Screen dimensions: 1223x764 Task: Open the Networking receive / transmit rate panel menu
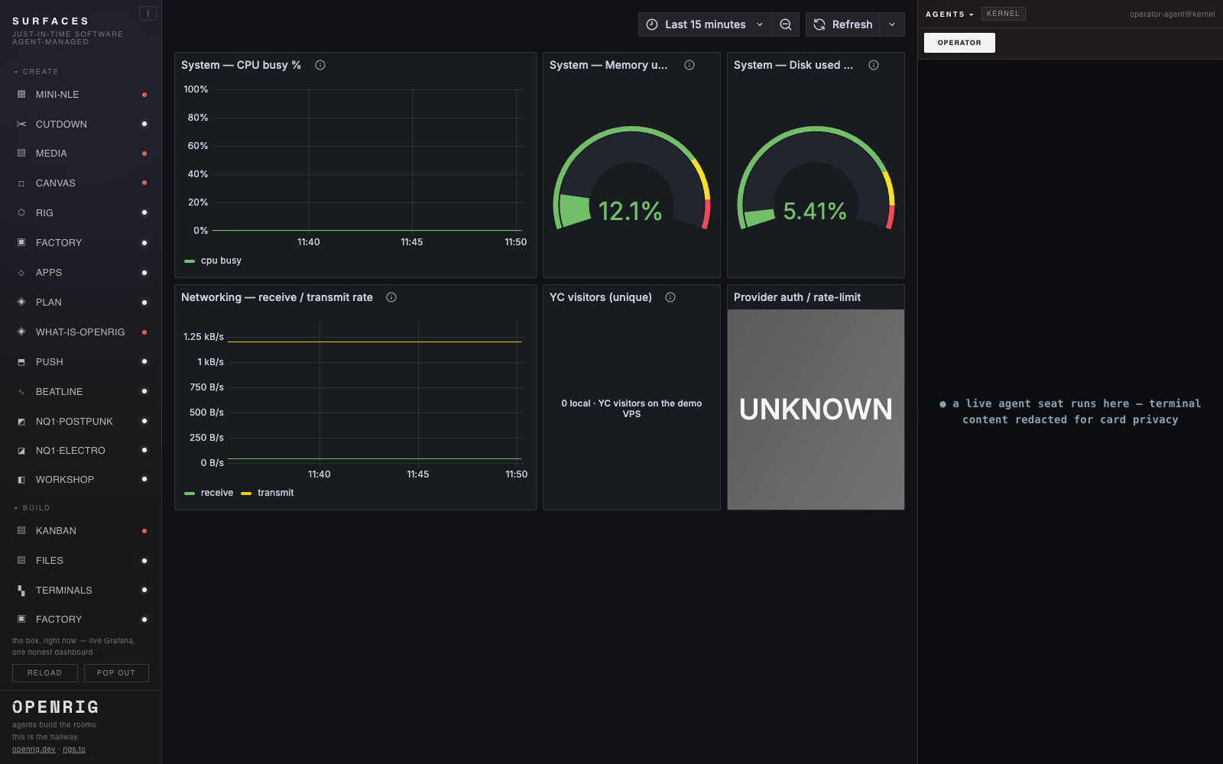[x=277, y=297]
